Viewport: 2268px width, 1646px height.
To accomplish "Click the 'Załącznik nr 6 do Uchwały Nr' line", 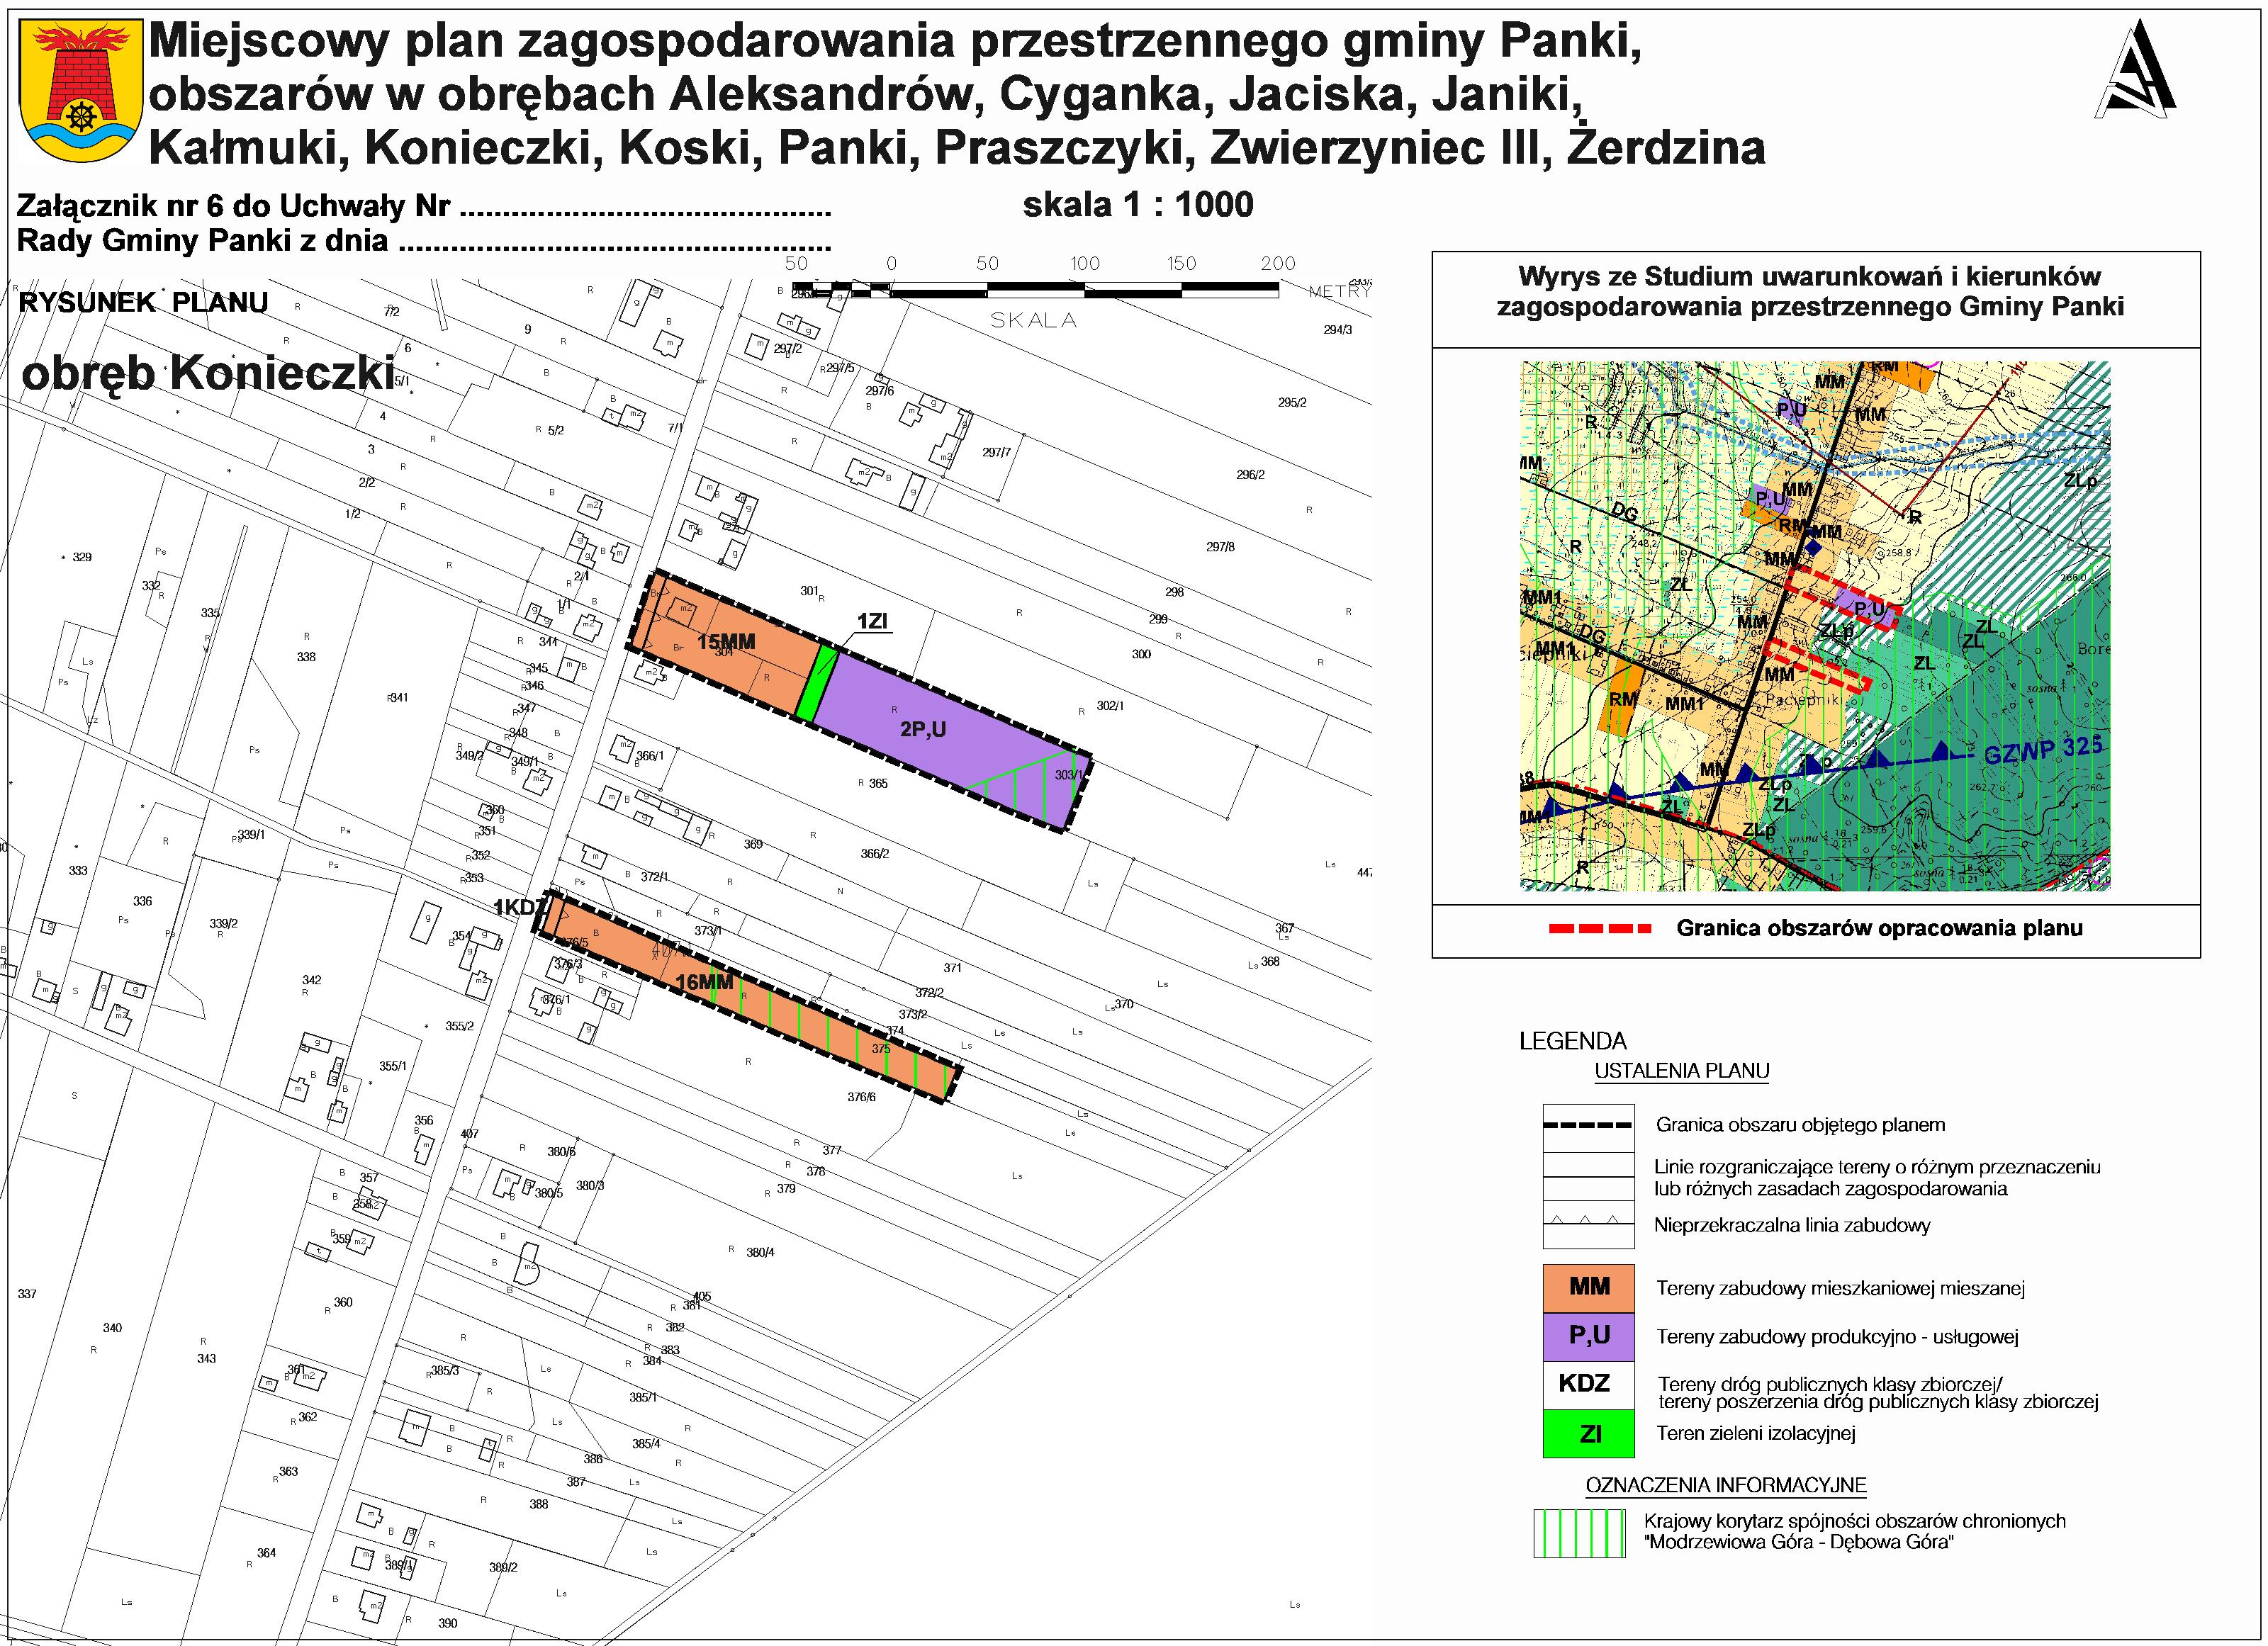I will 424,206.
